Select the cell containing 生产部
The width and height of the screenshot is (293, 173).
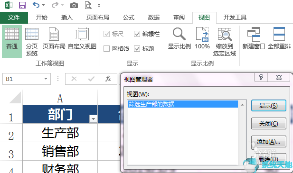60,133
